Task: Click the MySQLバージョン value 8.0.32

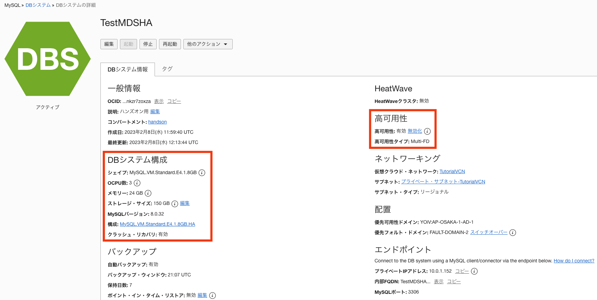Action: point(157,214)
